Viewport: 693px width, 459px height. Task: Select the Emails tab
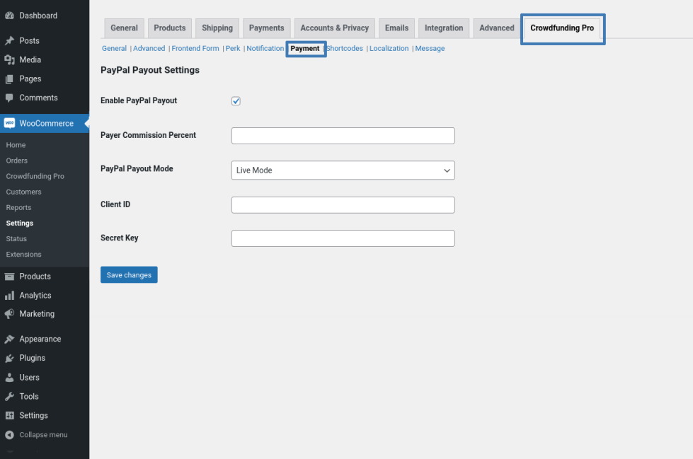point(396,28)
